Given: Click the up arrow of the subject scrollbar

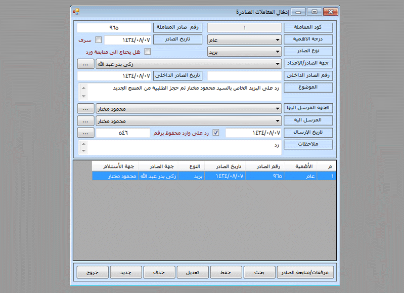Looking at the screenshot, I should (83, 88).
